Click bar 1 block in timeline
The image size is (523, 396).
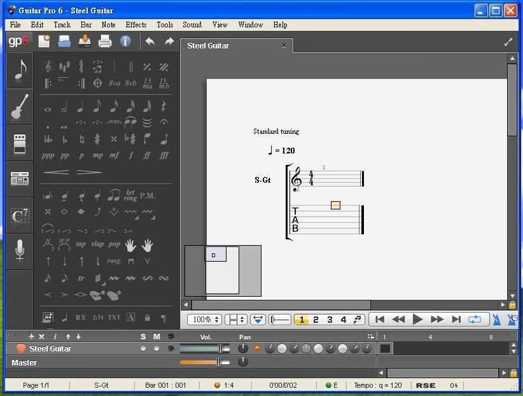(x=385, y=349)
